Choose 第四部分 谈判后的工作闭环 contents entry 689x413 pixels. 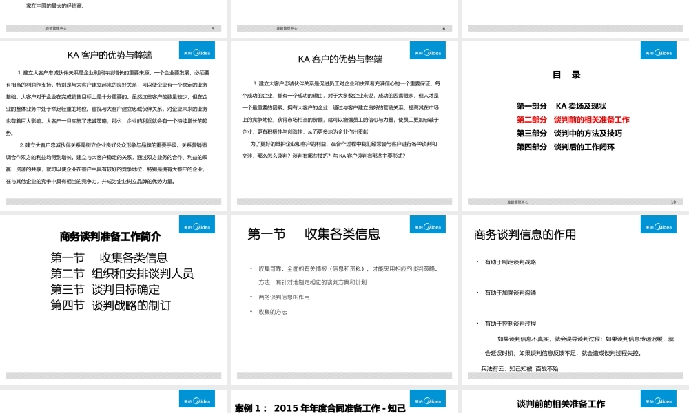(x=565, y=147)
